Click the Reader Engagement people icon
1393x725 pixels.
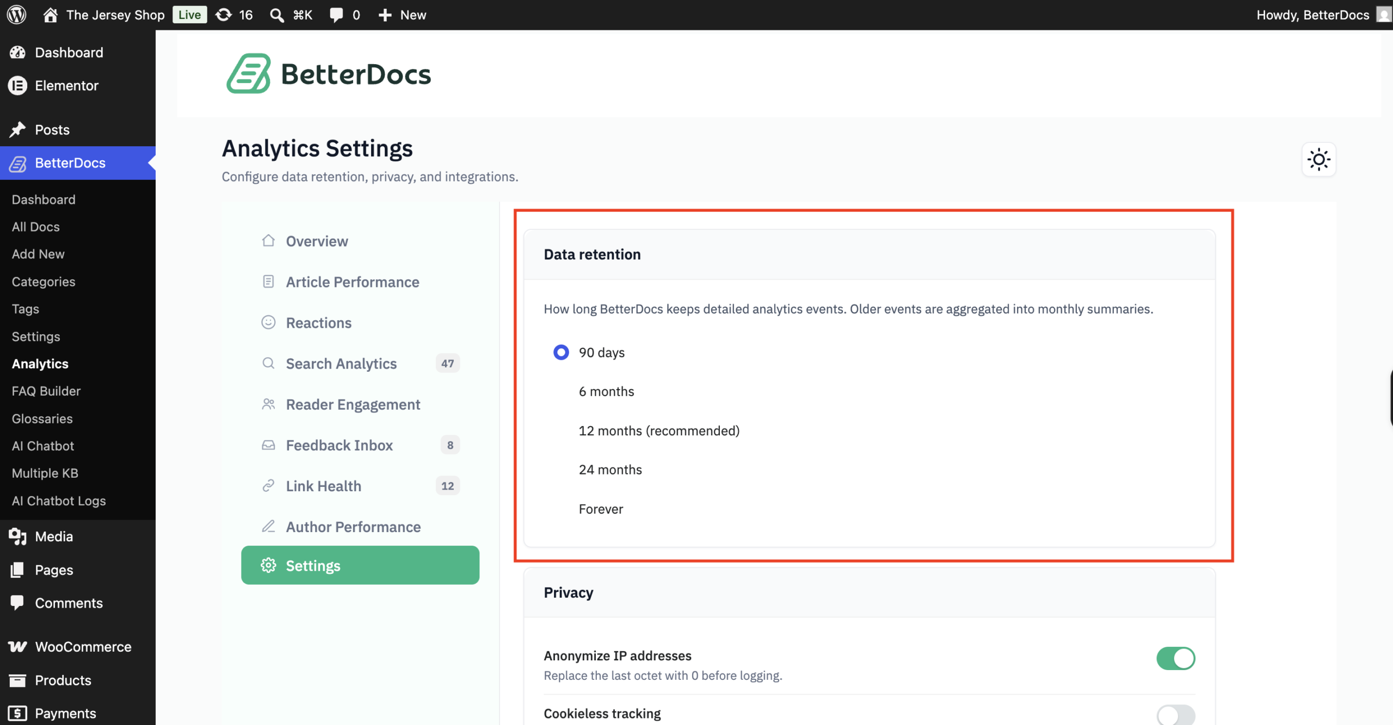[268, 404]
